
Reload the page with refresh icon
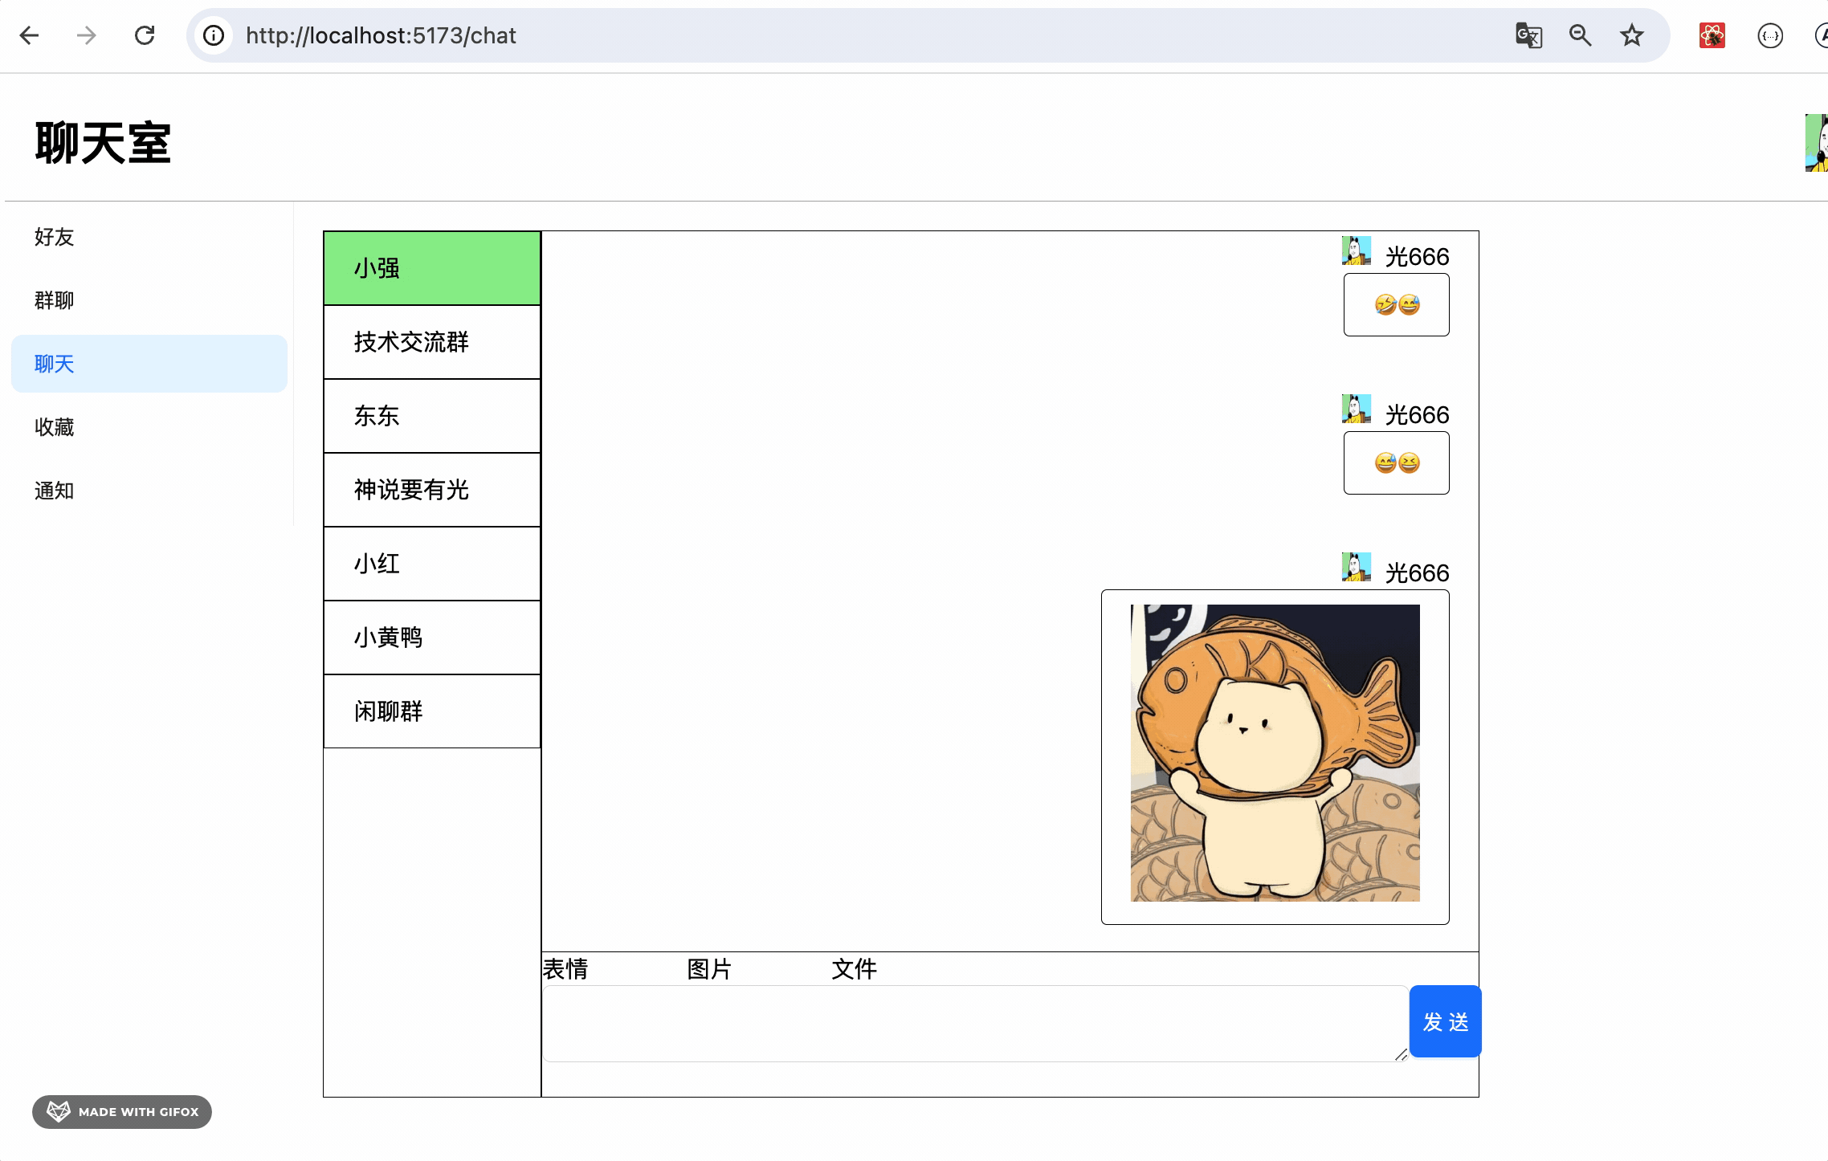(x=145, y=35)
